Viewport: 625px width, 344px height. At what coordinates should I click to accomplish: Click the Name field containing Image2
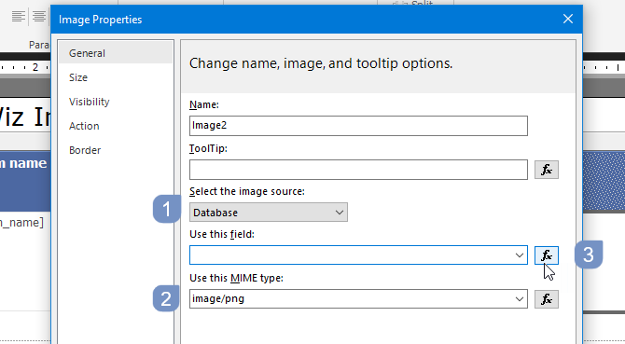pyautogui.click(x=359, y=126)
